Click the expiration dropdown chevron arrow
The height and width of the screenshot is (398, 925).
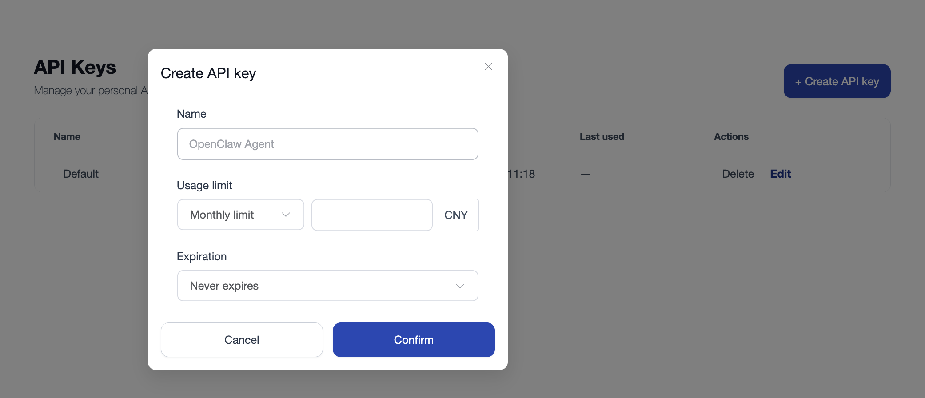(x=460, y=286)
